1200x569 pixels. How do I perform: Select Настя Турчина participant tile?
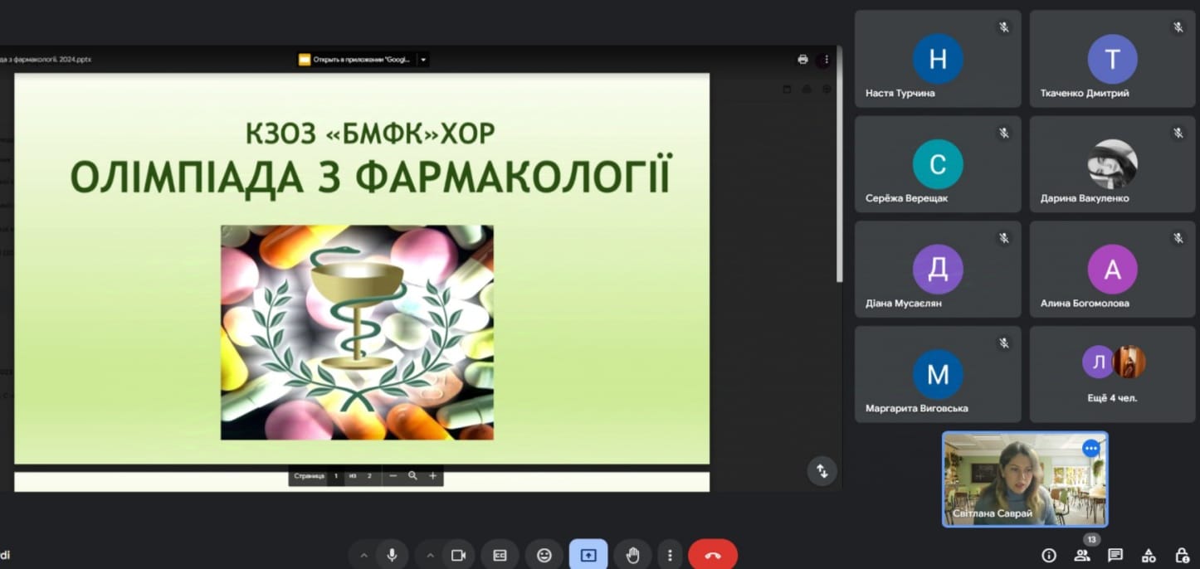coord(938,58)
